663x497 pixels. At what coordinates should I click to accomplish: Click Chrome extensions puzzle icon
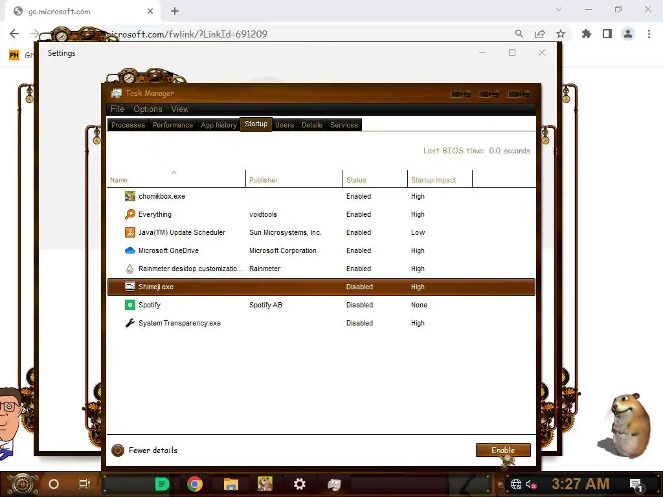(x=587, y=34)
